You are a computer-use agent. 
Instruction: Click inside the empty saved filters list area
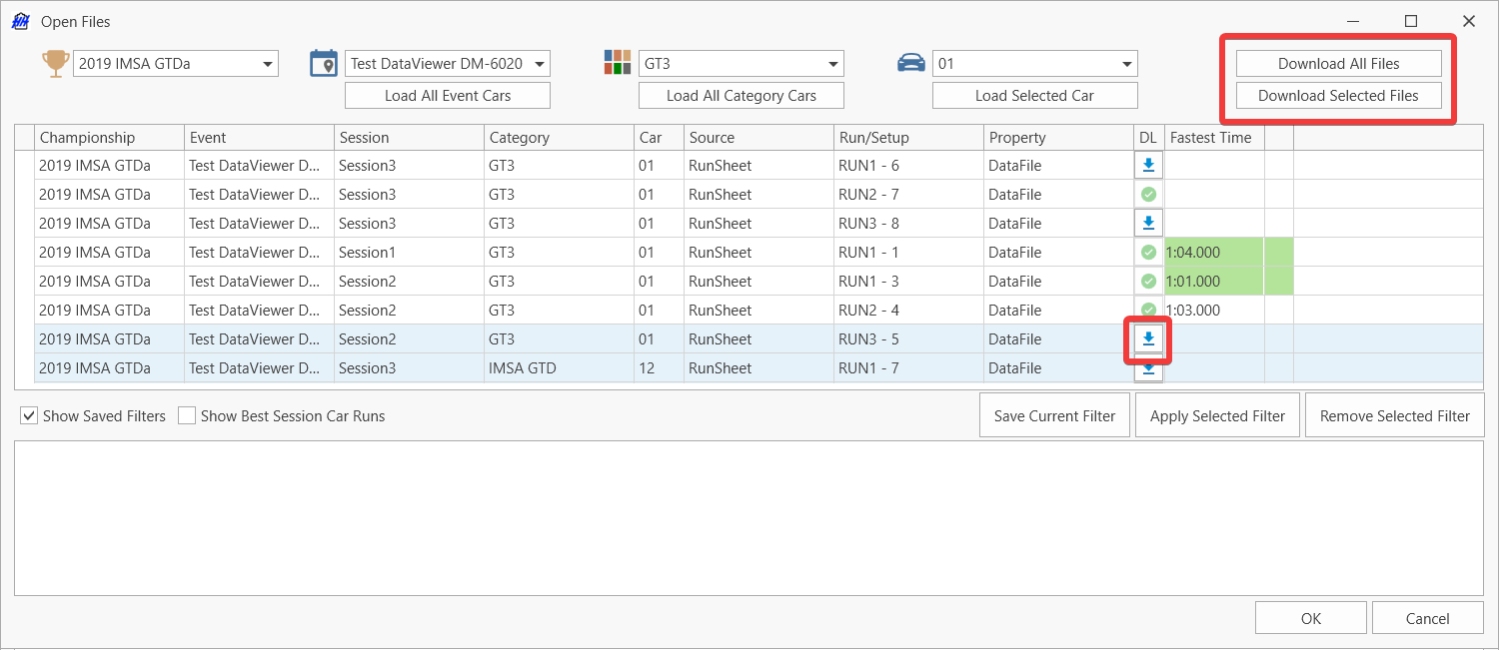click(748, 517)
